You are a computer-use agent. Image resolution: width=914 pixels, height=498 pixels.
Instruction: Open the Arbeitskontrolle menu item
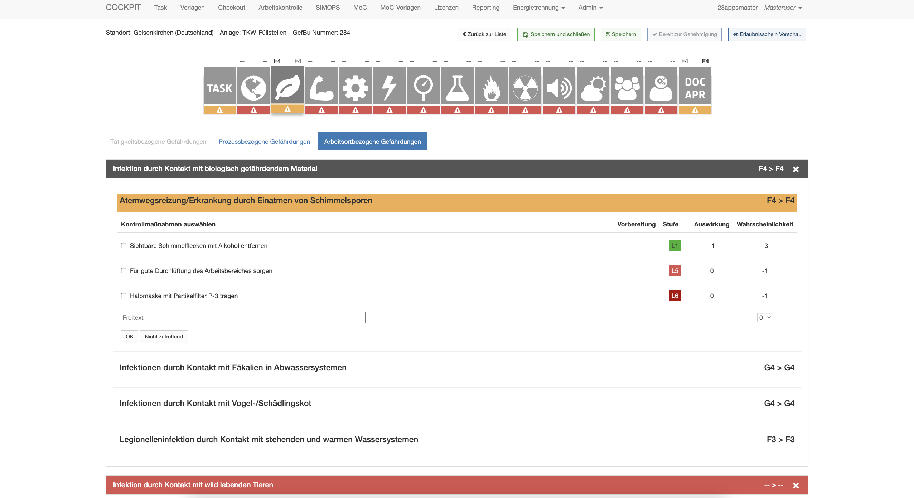click(280, 8)
